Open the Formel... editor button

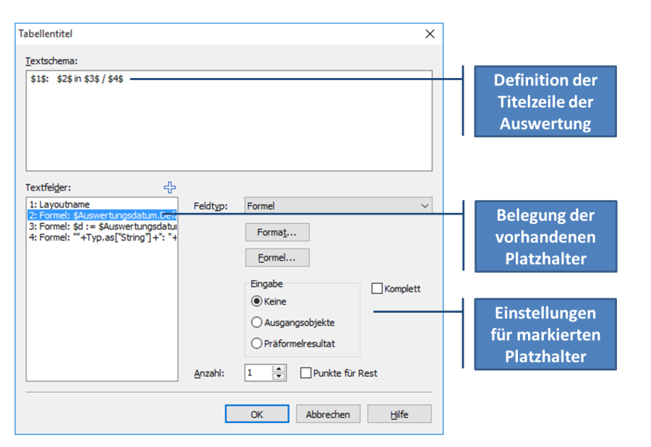click(278, 257)
